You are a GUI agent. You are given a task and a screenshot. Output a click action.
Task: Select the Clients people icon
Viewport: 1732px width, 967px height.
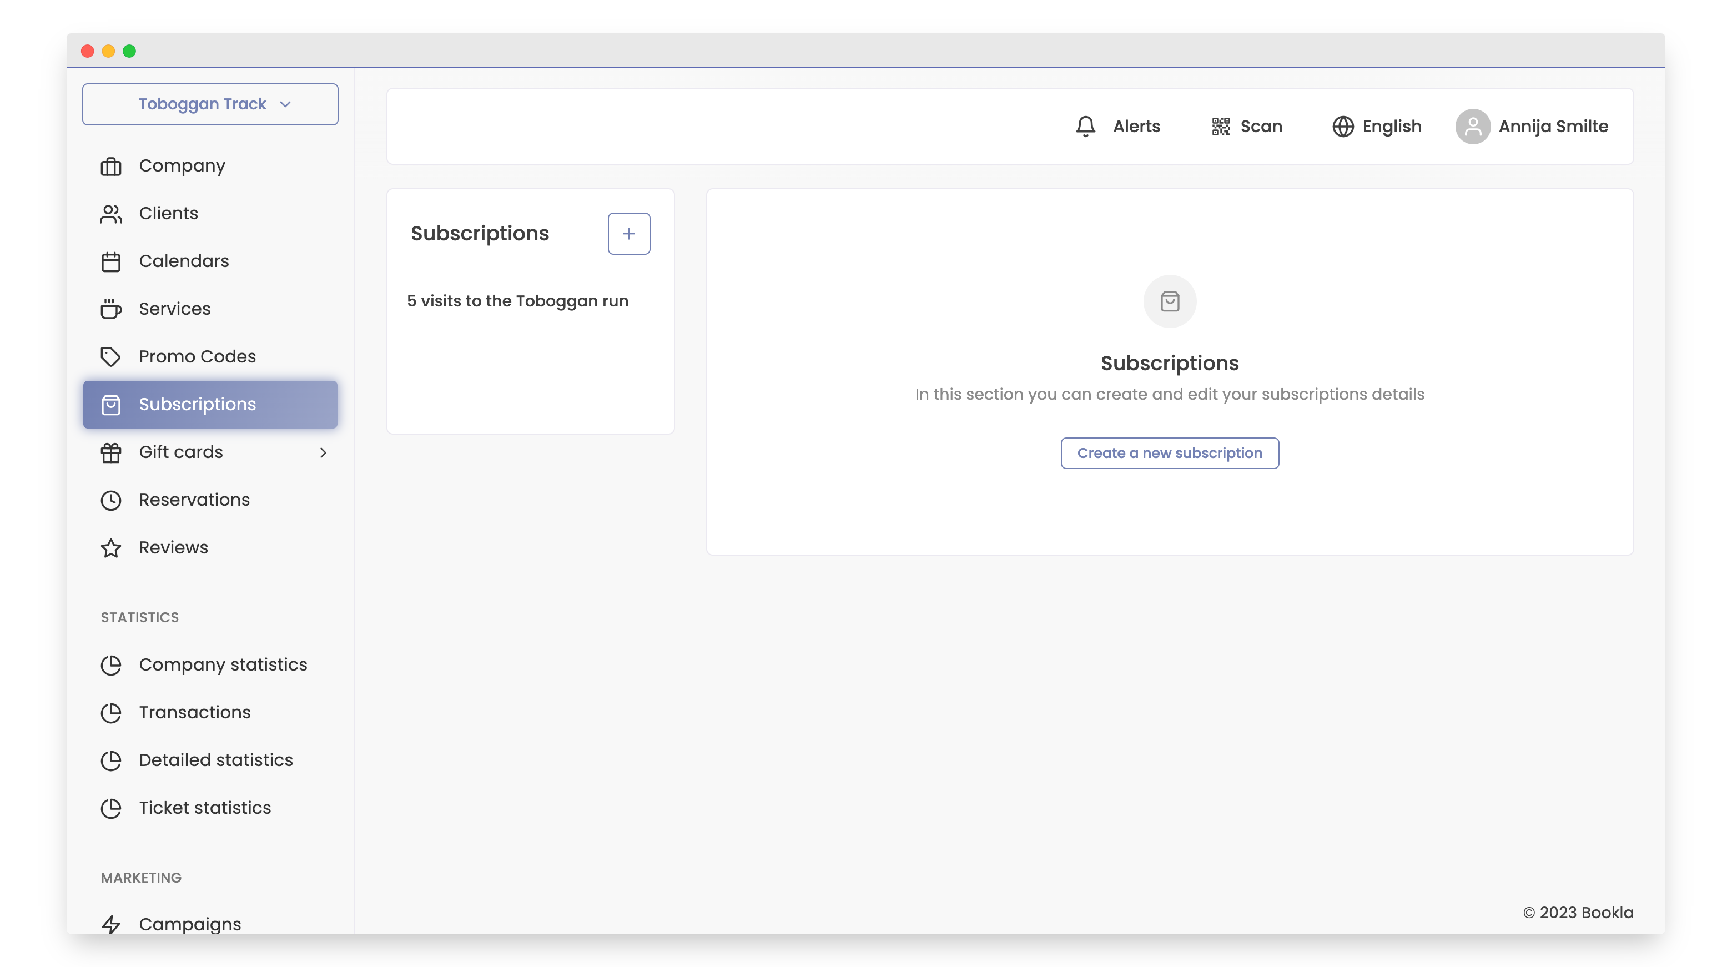pyautogui.click(x=111, y=213)
